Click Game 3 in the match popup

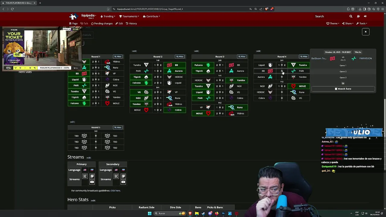[343, 77]
